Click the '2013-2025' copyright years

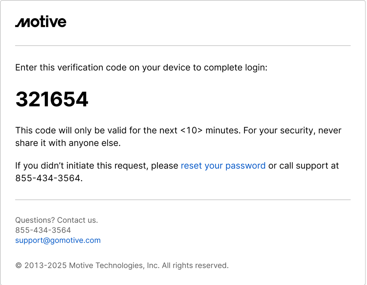point(46,266)
